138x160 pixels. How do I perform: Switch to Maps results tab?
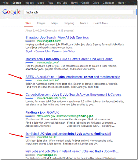coord(54,23)
